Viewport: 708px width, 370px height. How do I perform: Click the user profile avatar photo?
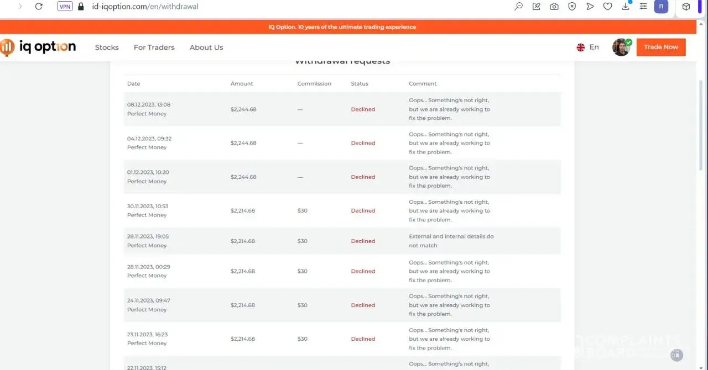click(x=621, y=47)
